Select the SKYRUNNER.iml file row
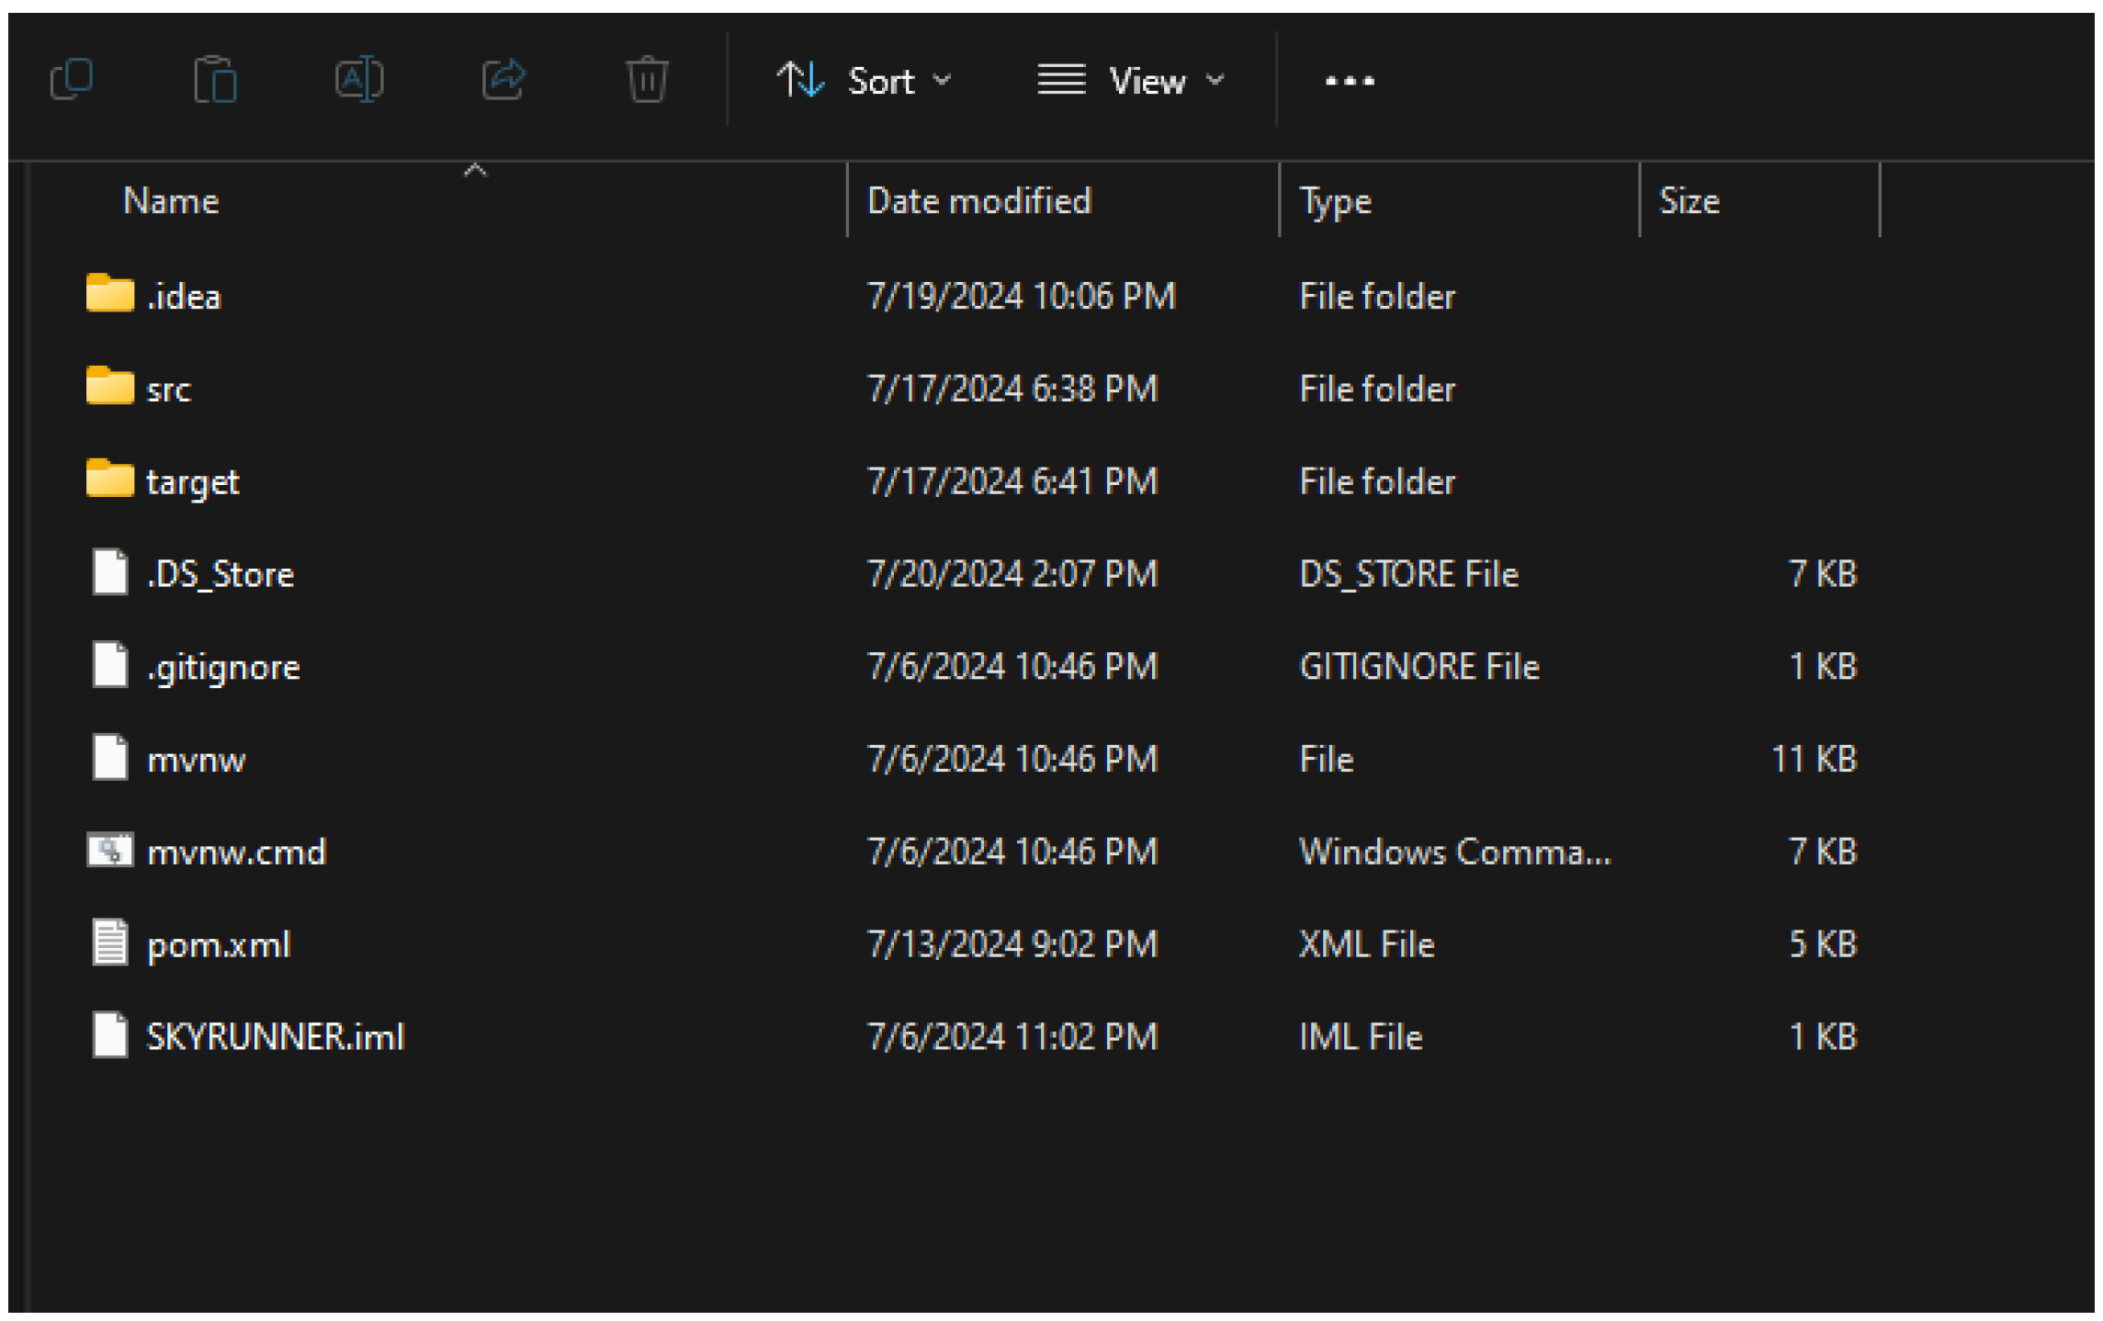 point(276,1036)
